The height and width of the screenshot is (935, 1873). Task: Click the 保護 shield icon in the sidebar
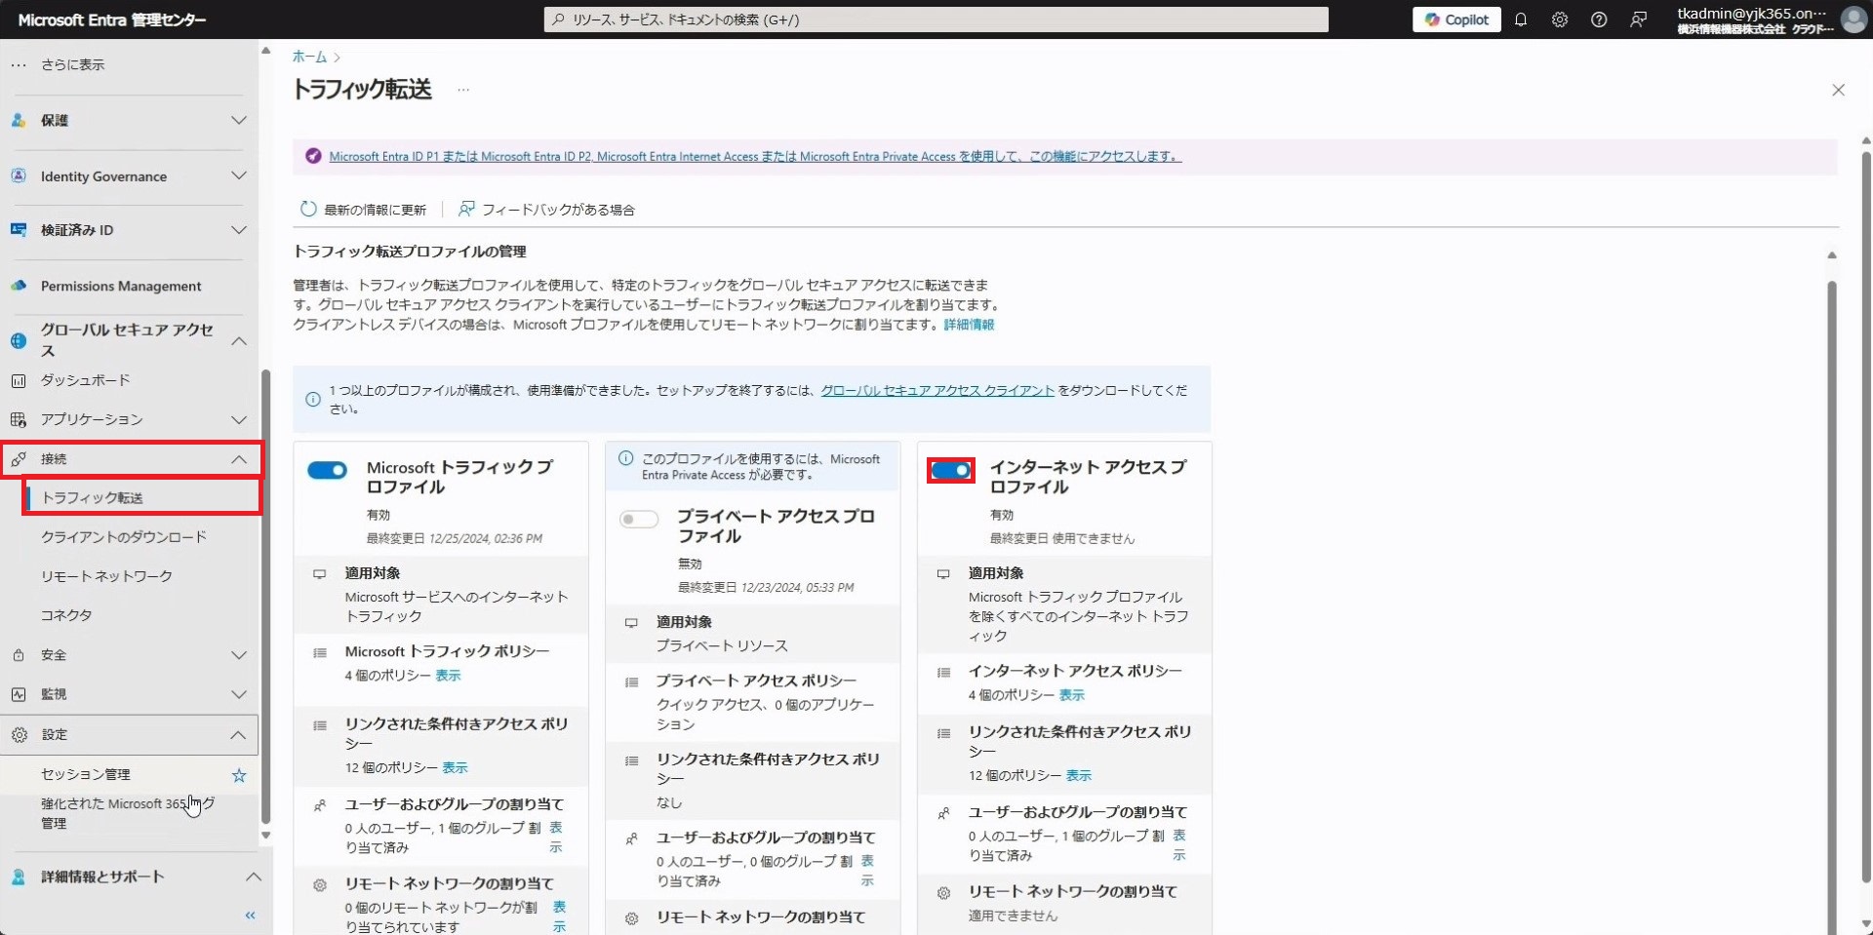19,121
